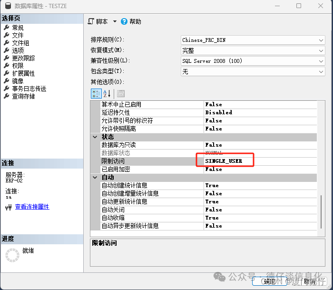Open the 文件组 page in sidebar
This screenshot has height=290, width=333.
pos(20,43)
